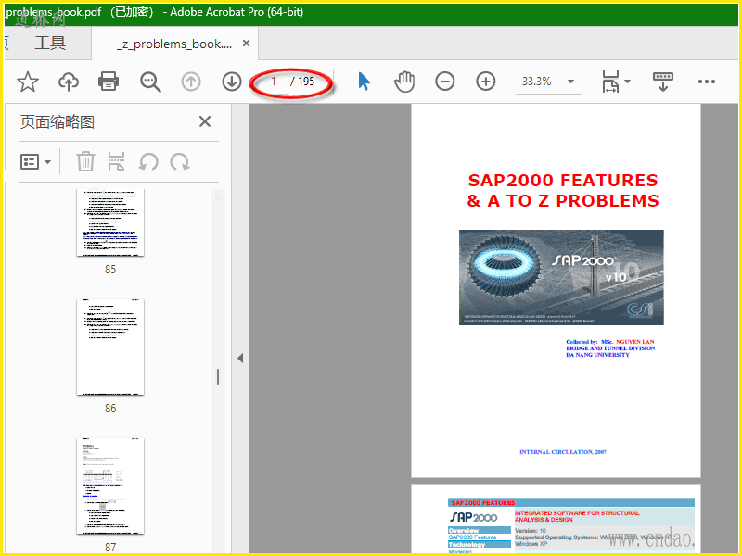Activate the selection arrow tool

coord(364,82)
